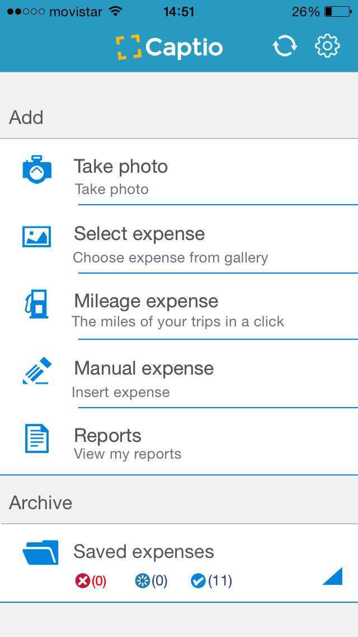Click the Captio logo brackets icon
Image resolution: width=358 pixels, height=637 pixels.
128,47
